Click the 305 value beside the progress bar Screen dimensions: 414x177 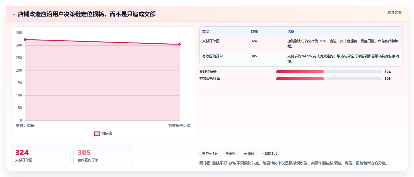388,79
